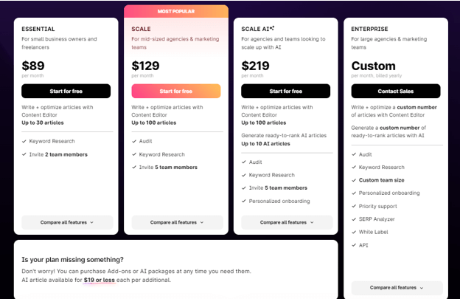This screenshot has height=299, width=460.
Task: Click the Contact Sales button
Action: pyautogui.click(x=395, y=91)
